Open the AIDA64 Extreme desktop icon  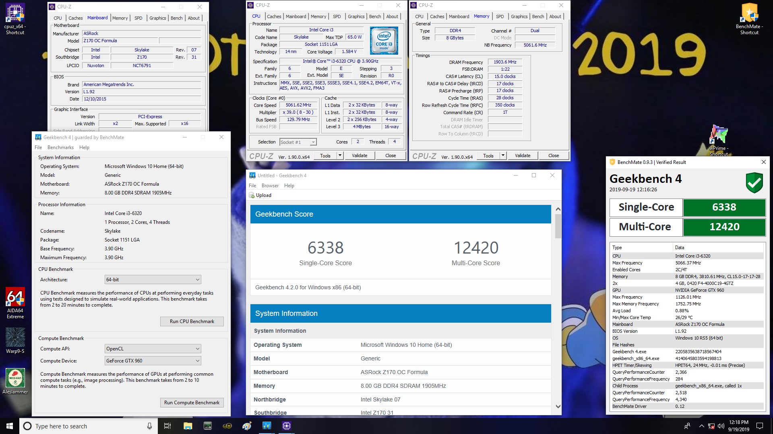(15, 303)
